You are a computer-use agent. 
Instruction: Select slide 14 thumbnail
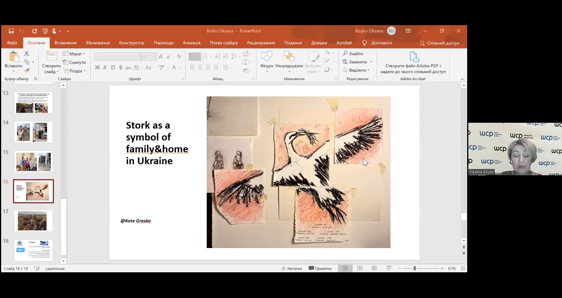click(x=33, y=132)
